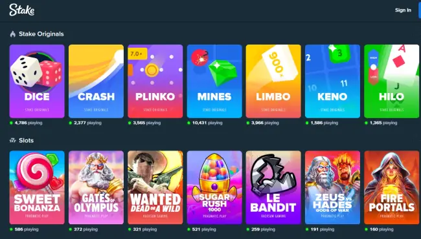Open the Dice game tile

click(37, 81)
